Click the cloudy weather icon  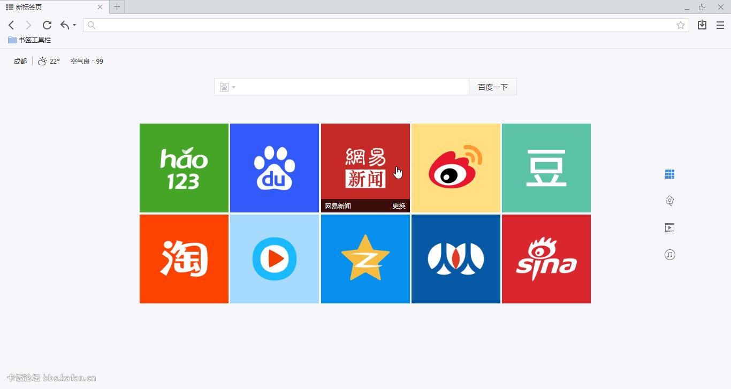point(42,62)
